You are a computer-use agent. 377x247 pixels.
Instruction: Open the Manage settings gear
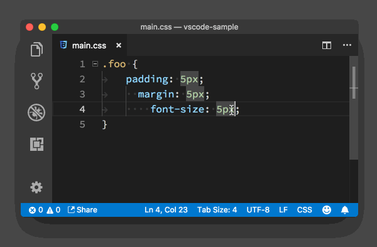click(x=36, y=187)
